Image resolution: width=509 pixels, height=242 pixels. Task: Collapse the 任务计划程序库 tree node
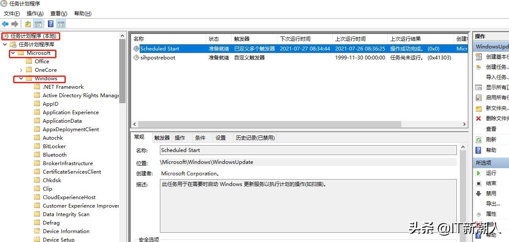point(5,45)
